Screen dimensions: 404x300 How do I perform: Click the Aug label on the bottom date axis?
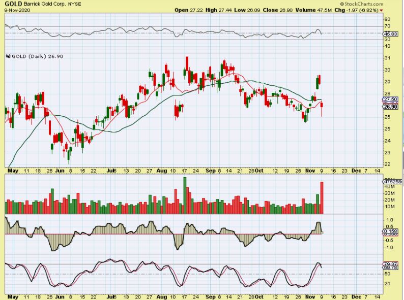[161, 297]
